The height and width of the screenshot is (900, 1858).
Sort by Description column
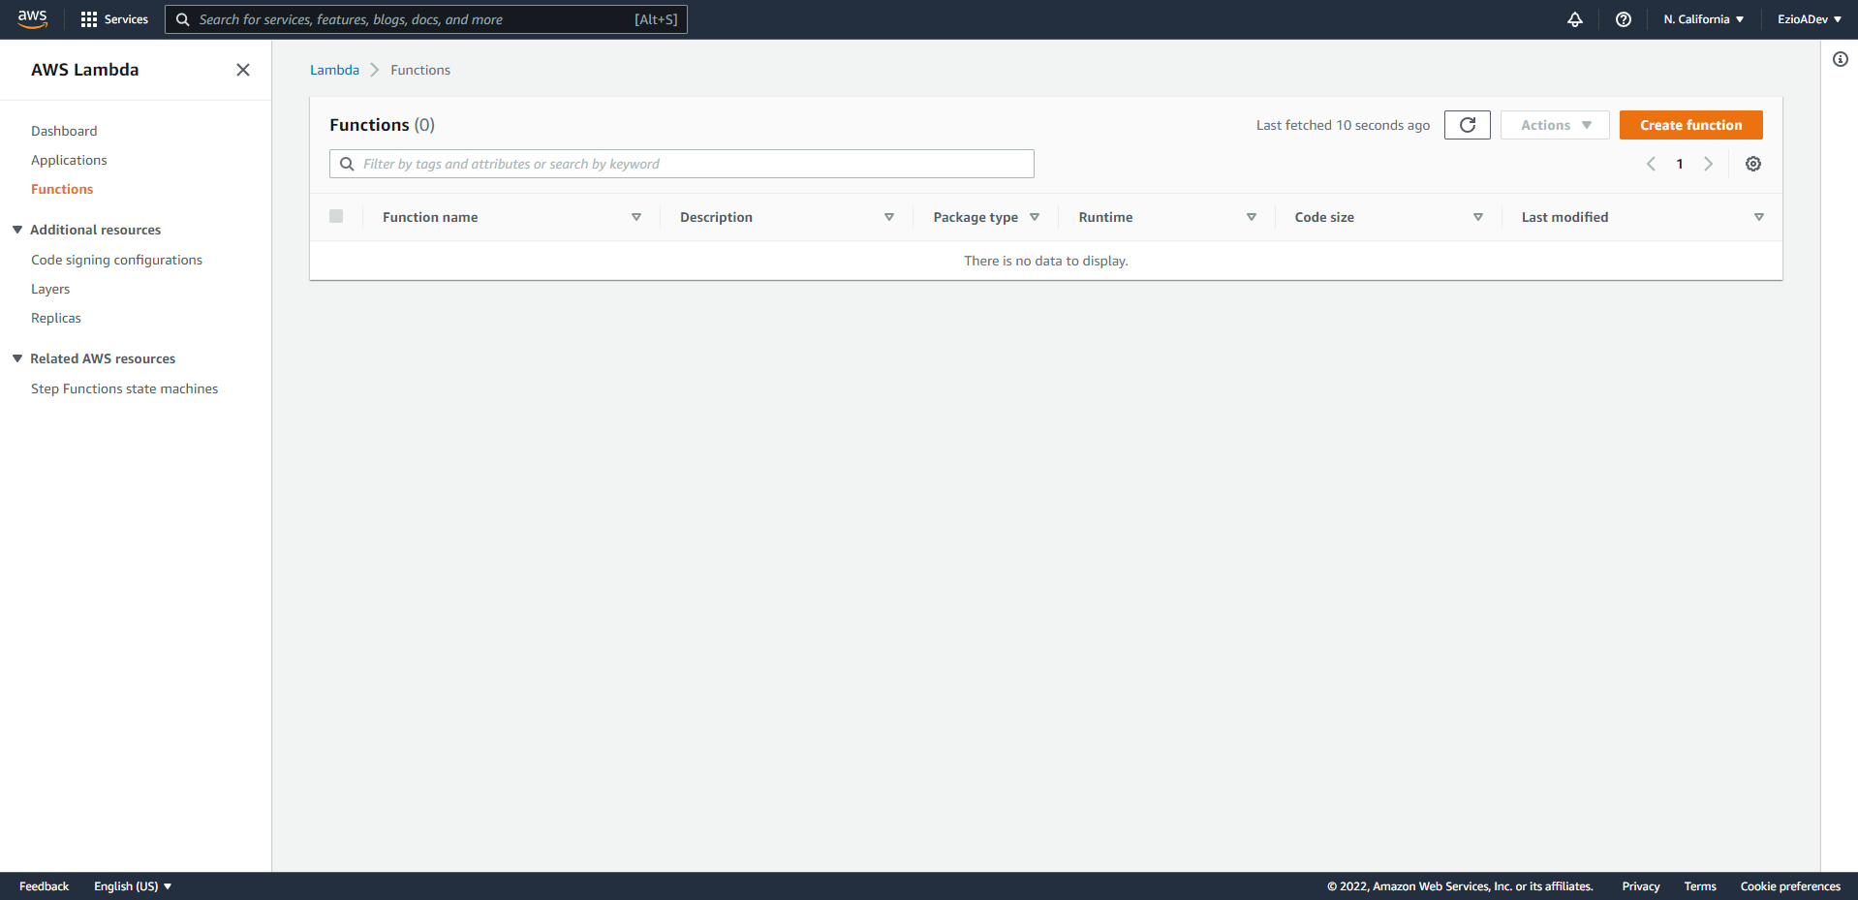click(889, 217)
